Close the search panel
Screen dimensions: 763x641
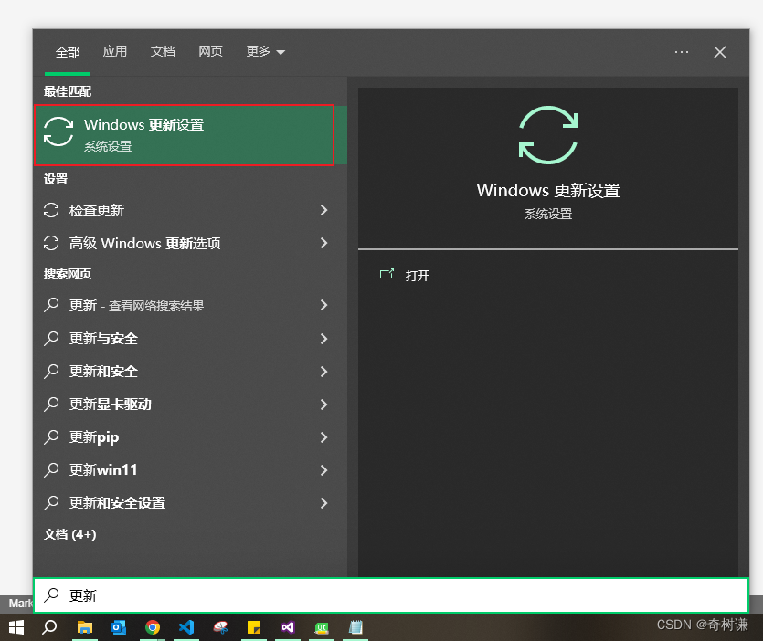click(x=720, y=51)
